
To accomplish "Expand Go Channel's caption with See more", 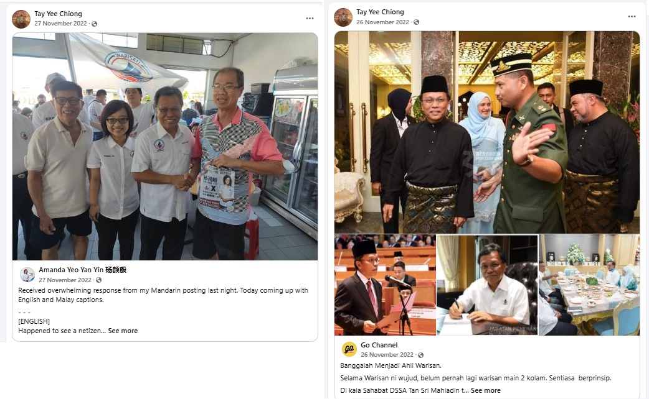I will pos(486,390).
